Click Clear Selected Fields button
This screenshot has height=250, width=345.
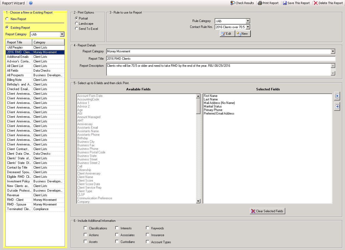coord(267,211)
